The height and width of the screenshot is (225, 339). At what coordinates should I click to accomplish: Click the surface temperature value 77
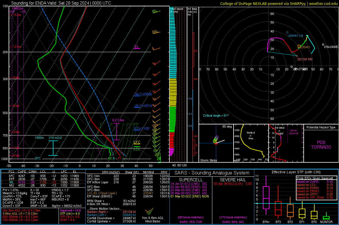pos(119,158)
